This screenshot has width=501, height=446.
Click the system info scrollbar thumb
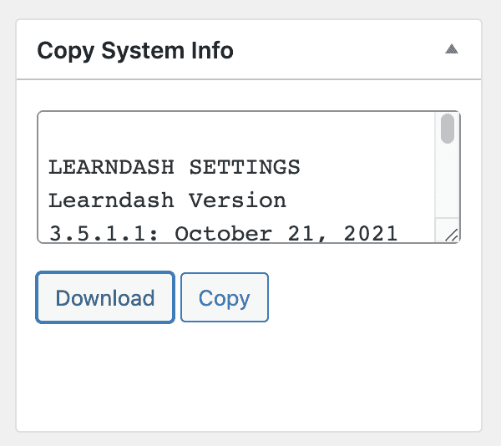click(448, 129)
